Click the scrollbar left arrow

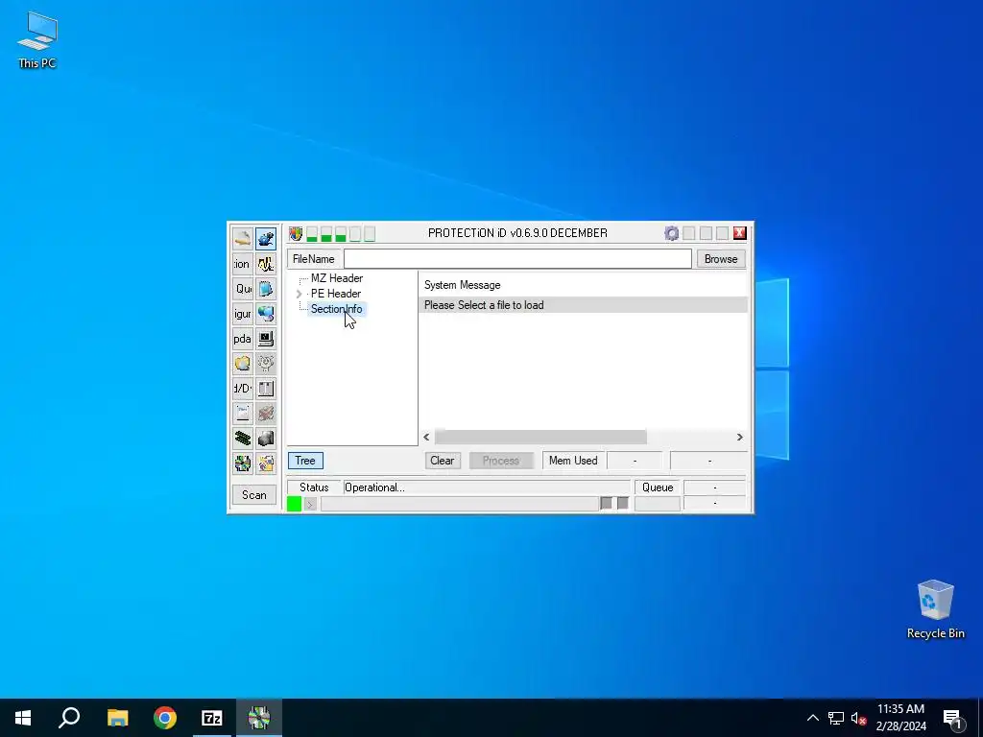tap(427, 437)
